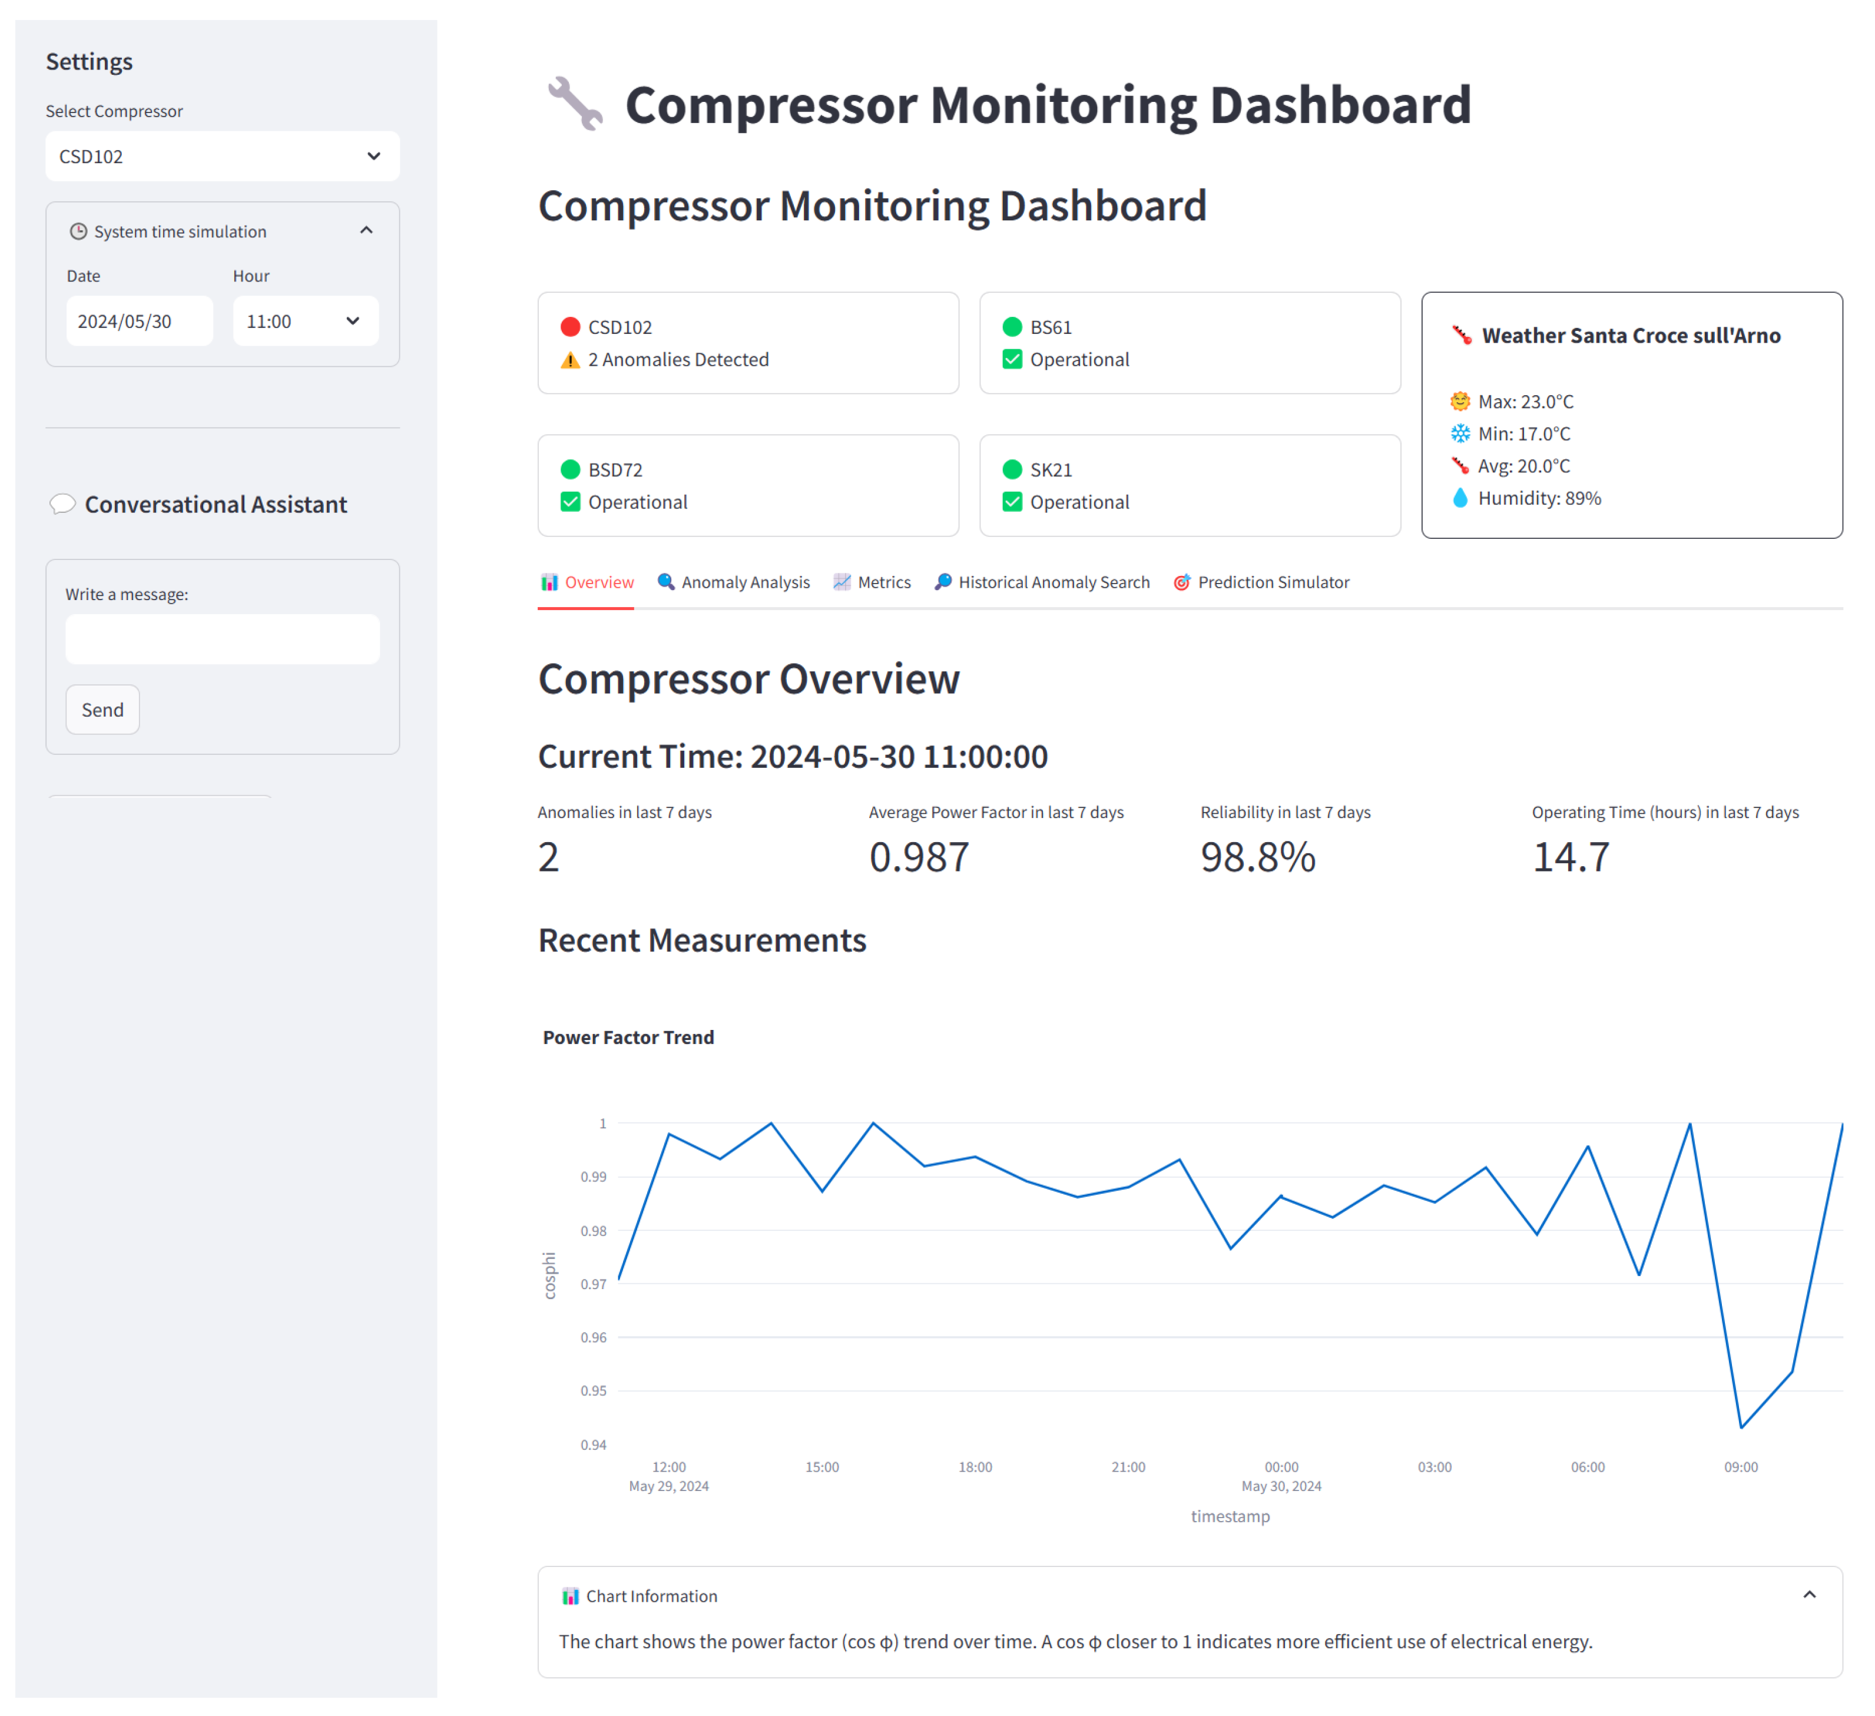The image size is (1875, 1716).
Task: Open the Prediction Simulator tab
Action: [1261, 582]
